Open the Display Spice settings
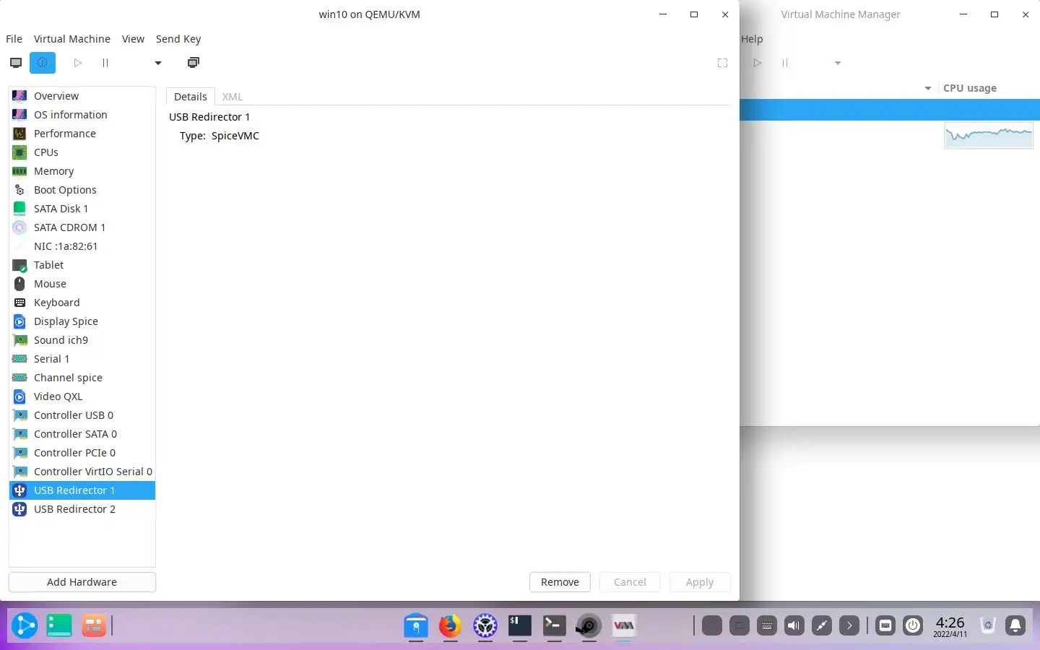Screen dimensions: 1040x650 click(82, 321)
